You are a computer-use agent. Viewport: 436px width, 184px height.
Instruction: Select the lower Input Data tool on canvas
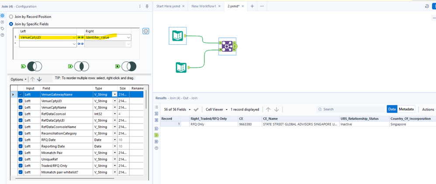(181, 67)
